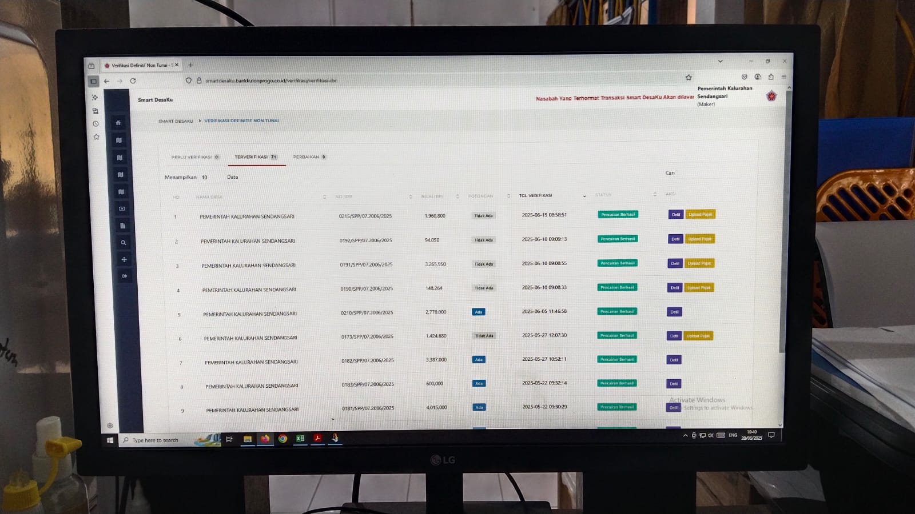Sort by Nama Desa column arrows
Image resolution: width=915 pixels, height=514 pixels.
click(x=324, y=197)
